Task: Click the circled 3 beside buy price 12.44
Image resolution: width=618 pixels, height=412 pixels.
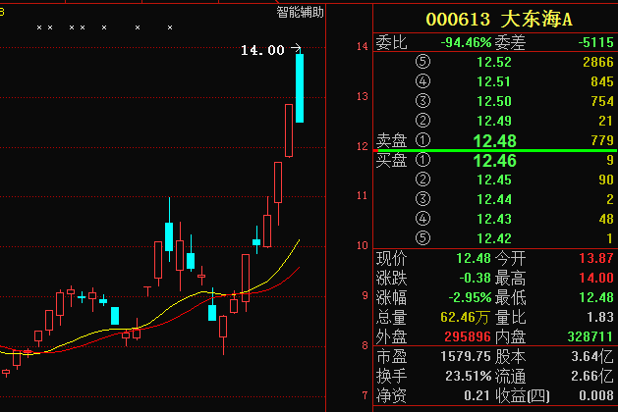Action: coord(422,199)
